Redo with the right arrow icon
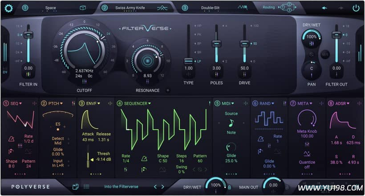Image resolution: width=365 pixels, height=196 pixels. click(341, 8)
